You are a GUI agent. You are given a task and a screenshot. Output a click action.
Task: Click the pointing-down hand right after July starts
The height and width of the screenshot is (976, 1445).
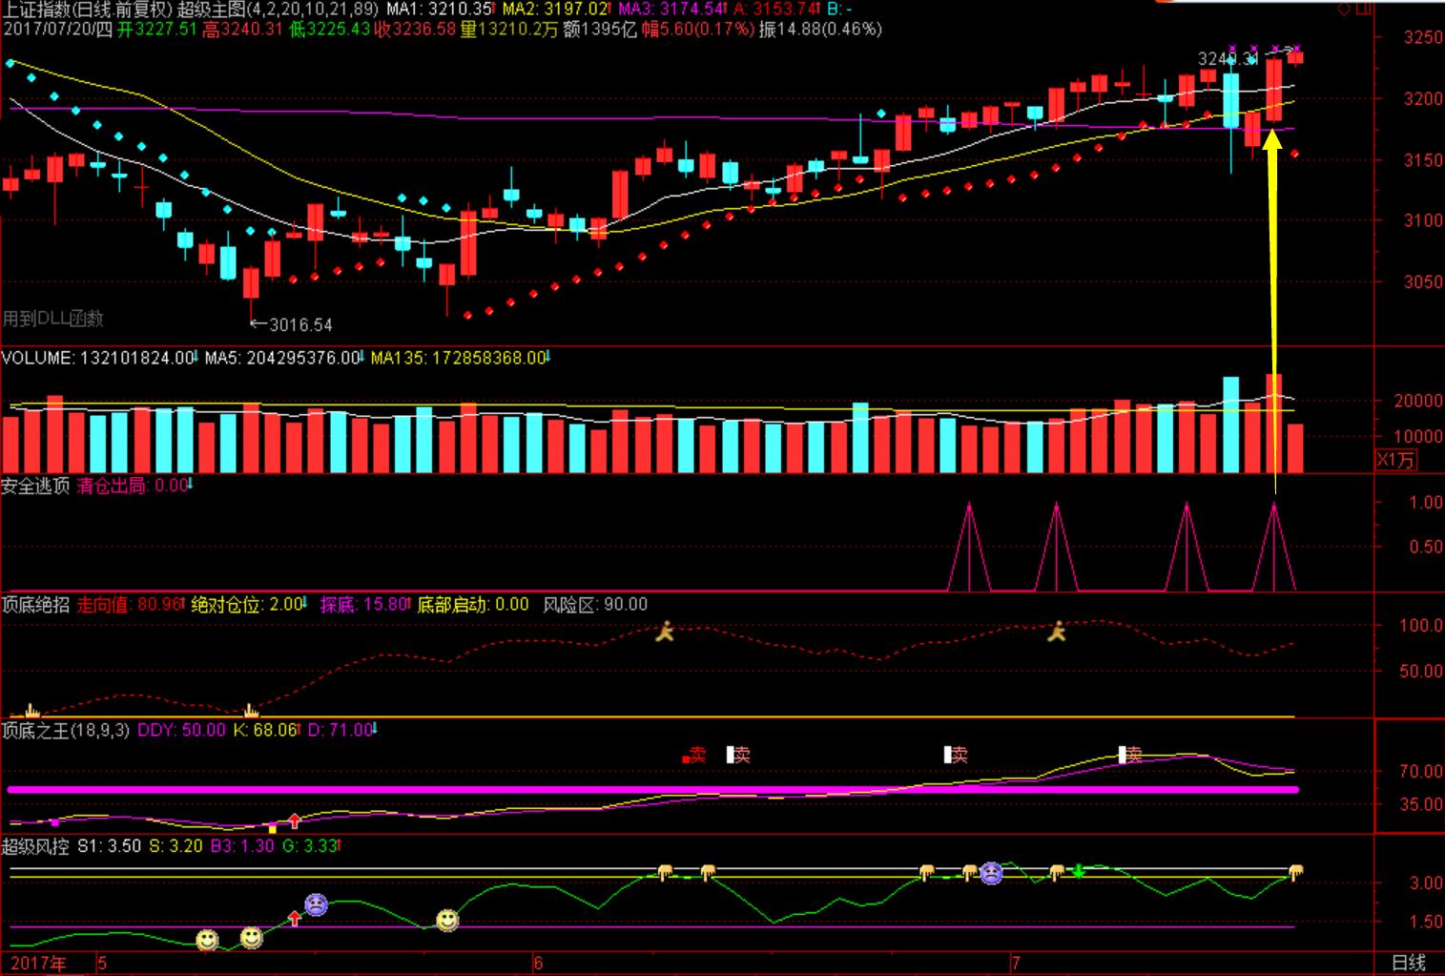tap(1056, 872)
